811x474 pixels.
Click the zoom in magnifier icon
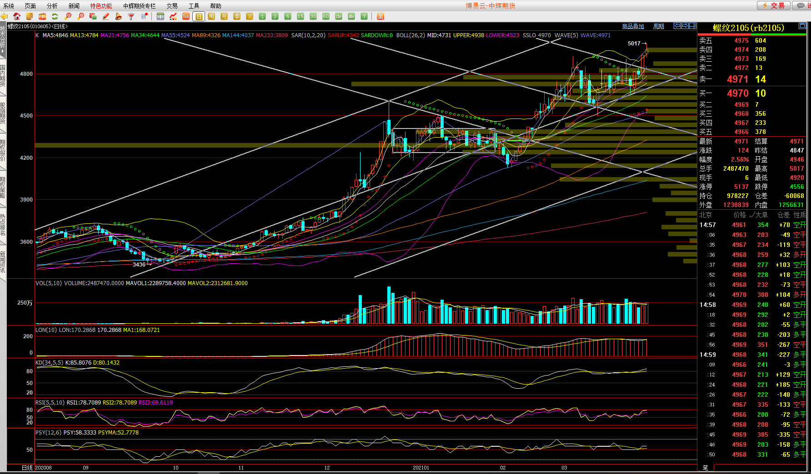point(68,16)
